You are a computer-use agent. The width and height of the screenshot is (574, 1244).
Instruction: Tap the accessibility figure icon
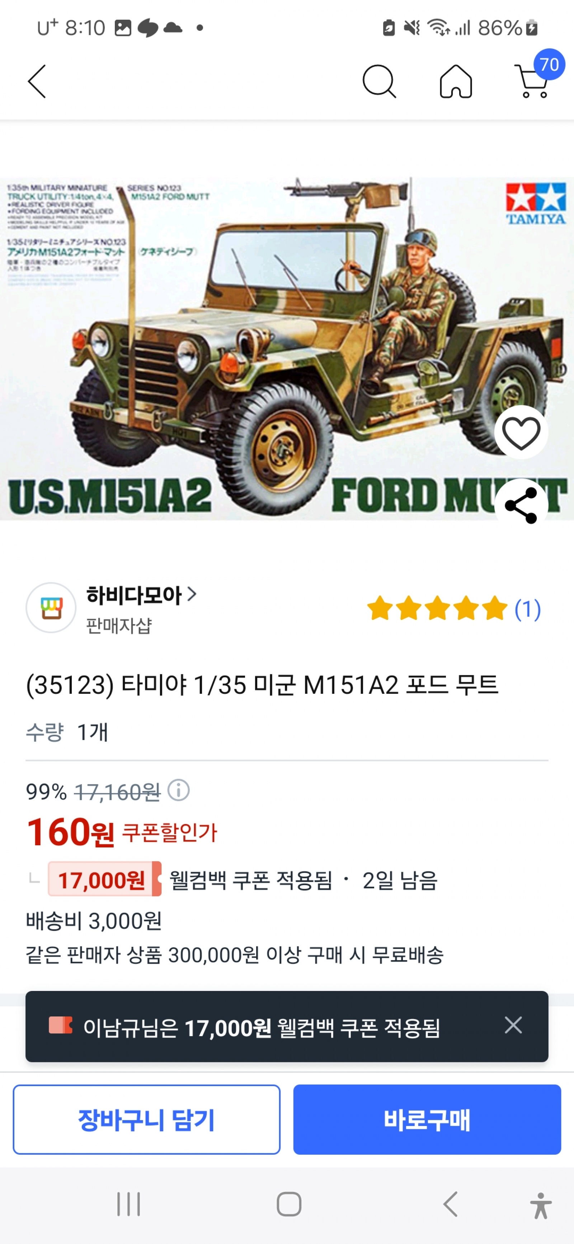(541, 1205)
